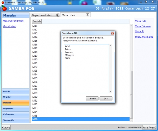Click the Samba POS apple logo
This screenshot has width=158, height=131.
pos(4,8)
